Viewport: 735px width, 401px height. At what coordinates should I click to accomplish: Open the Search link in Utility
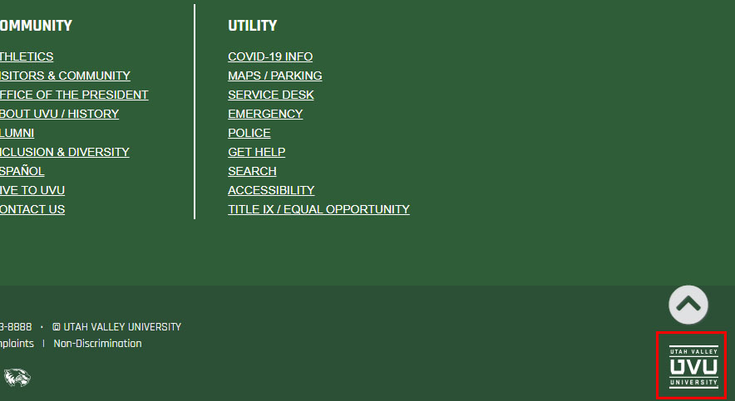(x=252, y=171)
